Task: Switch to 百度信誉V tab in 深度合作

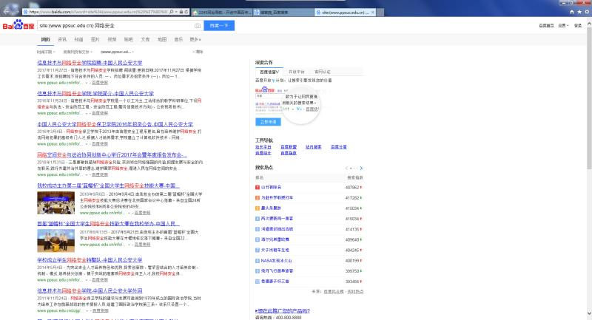Action: pyautogui.click(x=269, y=72)
